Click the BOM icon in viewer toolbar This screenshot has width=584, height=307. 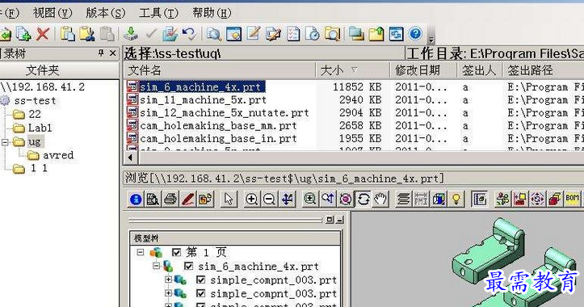[x=573, y=199]
